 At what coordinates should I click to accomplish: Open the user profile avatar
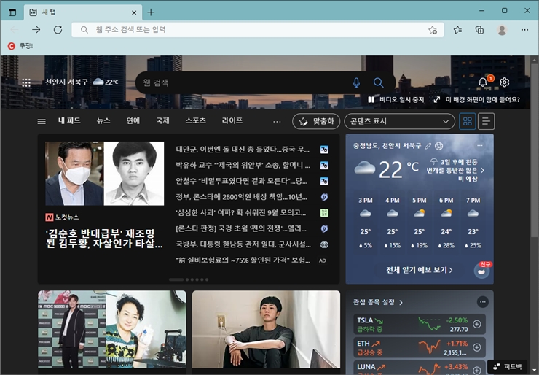click(502, 30)
